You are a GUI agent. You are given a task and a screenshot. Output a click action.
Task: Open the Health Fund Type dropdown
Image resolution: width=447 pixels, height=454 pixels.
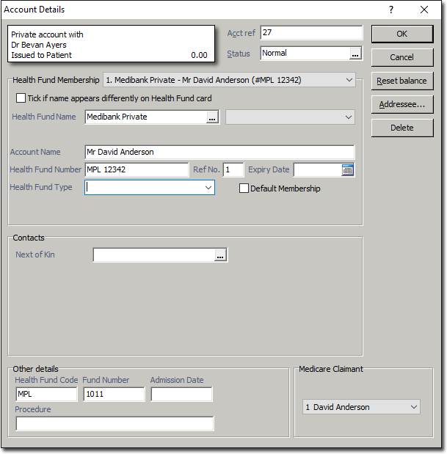pos(208,188)
